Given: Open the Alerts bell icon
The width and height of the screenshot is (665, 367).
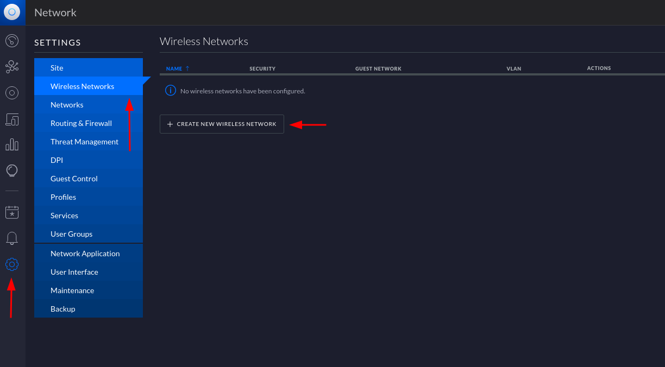Looking at the screenshot, I should pos(12,238).
